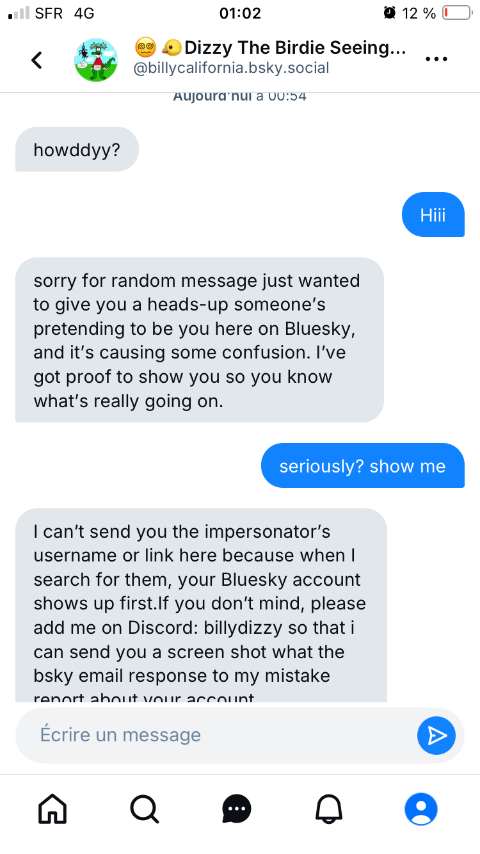This screenshot has width=480, height=854.
Task: Tap the message mentioning Discord billydizzy
Action: (201, 605)
